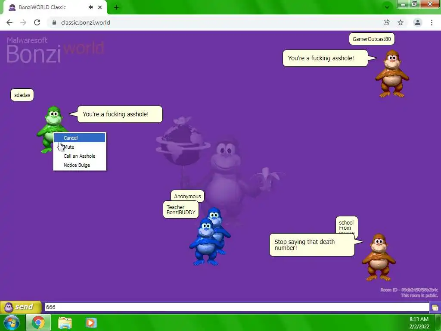Click the Teacher BonziBUDDY name tag

point(181,209)
